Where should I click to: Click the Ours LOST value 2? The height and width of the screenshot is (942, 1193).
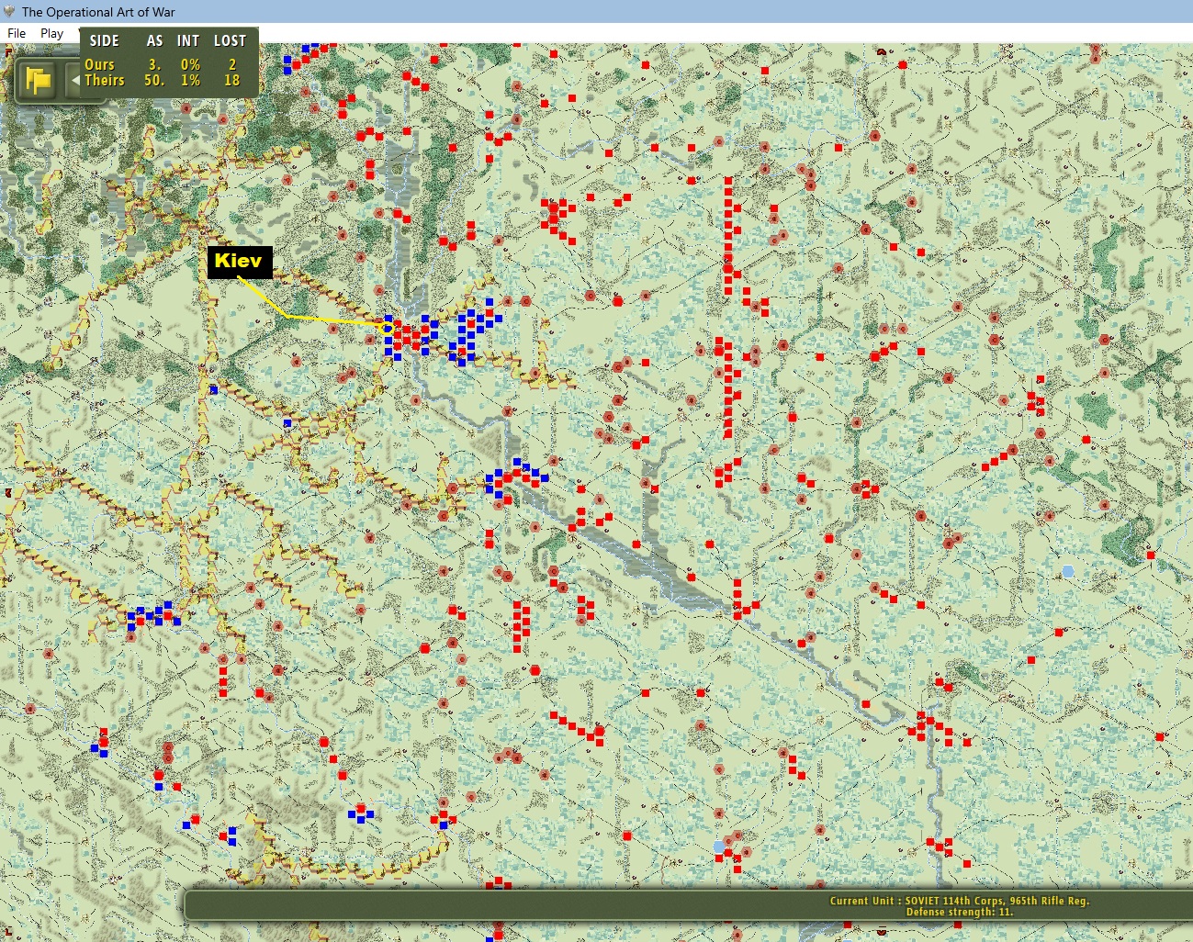[232, 64]
